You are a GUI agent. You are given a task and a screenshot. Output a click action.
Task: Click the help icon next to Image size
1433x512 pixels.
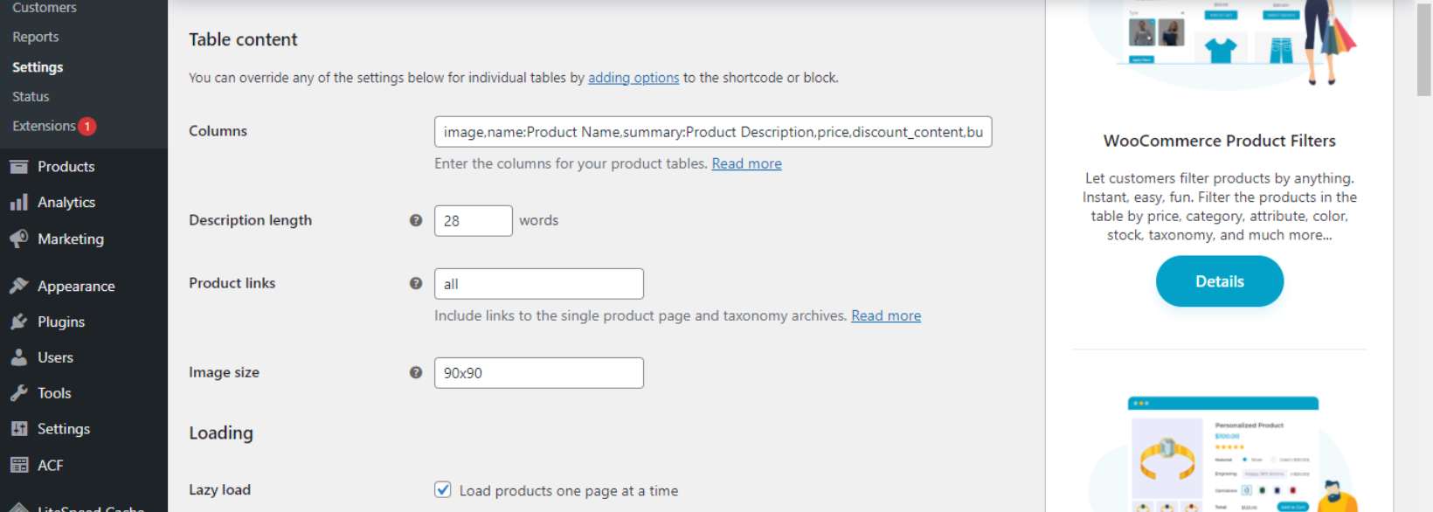pos(416,372)
